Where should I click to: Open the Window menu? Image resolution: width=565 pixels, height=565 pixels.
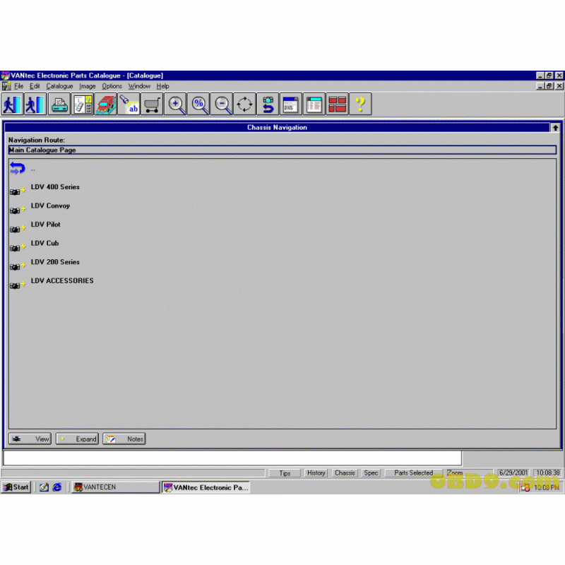pyautogui.click(x=139, y=86)
